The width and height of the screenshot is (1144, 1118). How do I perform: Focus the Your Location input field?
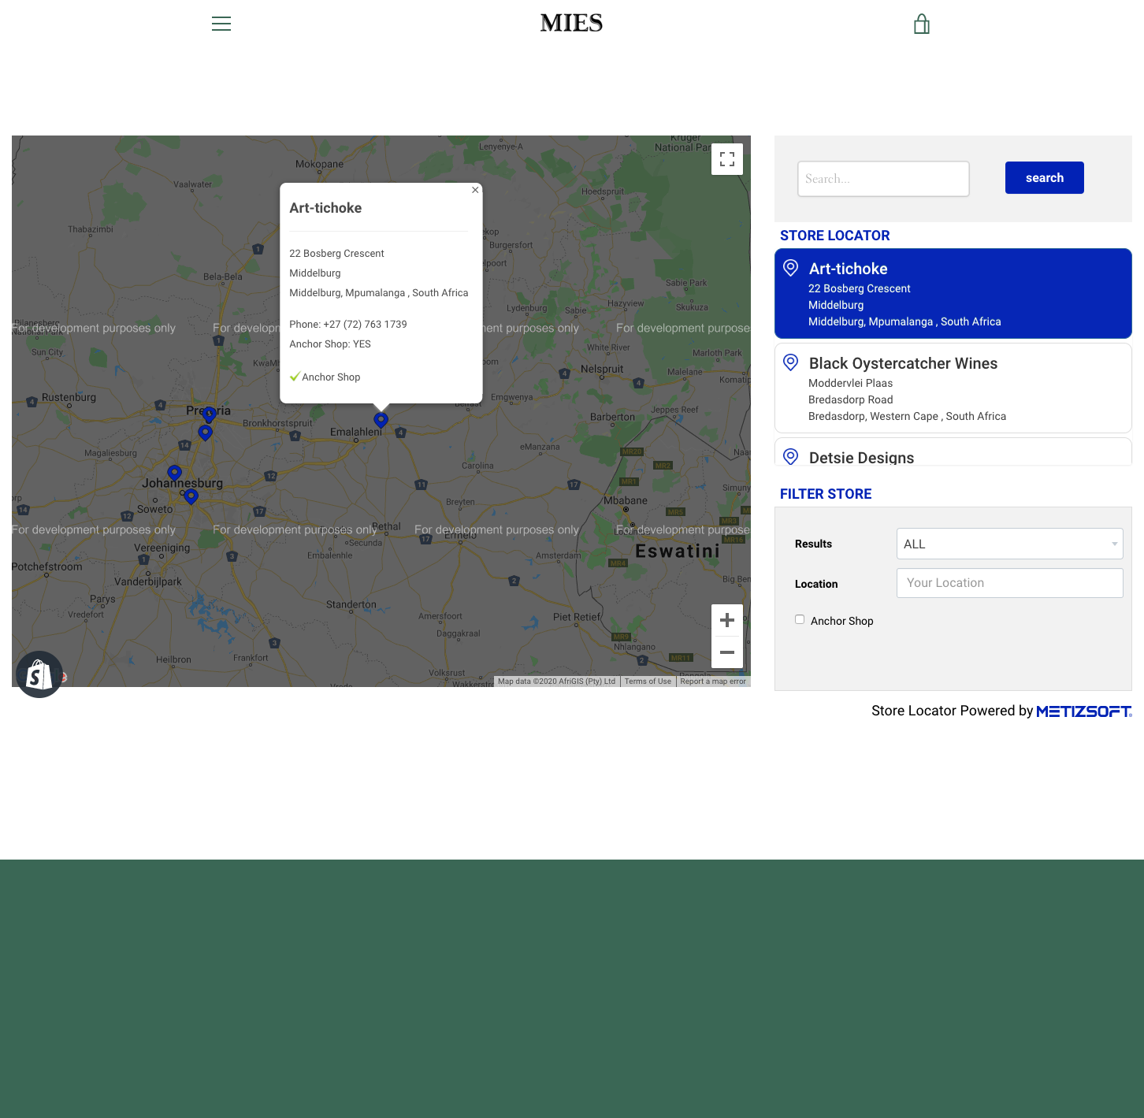coord(1009,583)
